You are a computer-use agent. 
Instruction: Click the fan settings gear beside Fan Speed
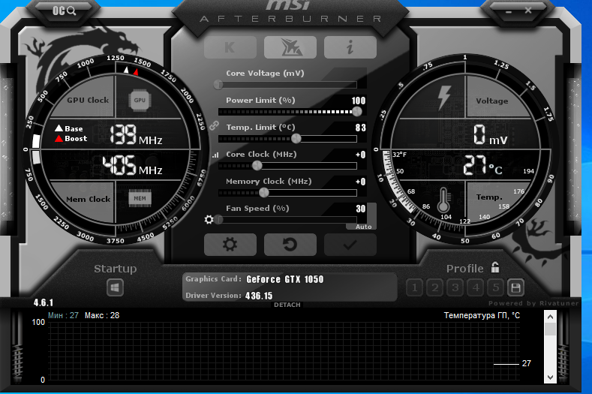pos(209,219)
